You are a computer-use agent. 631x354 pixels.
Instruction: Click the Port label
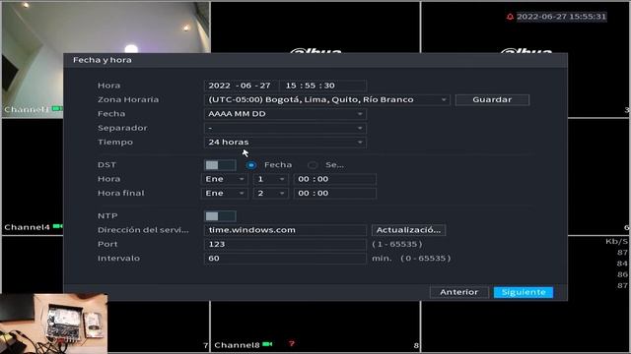(107, 244)
